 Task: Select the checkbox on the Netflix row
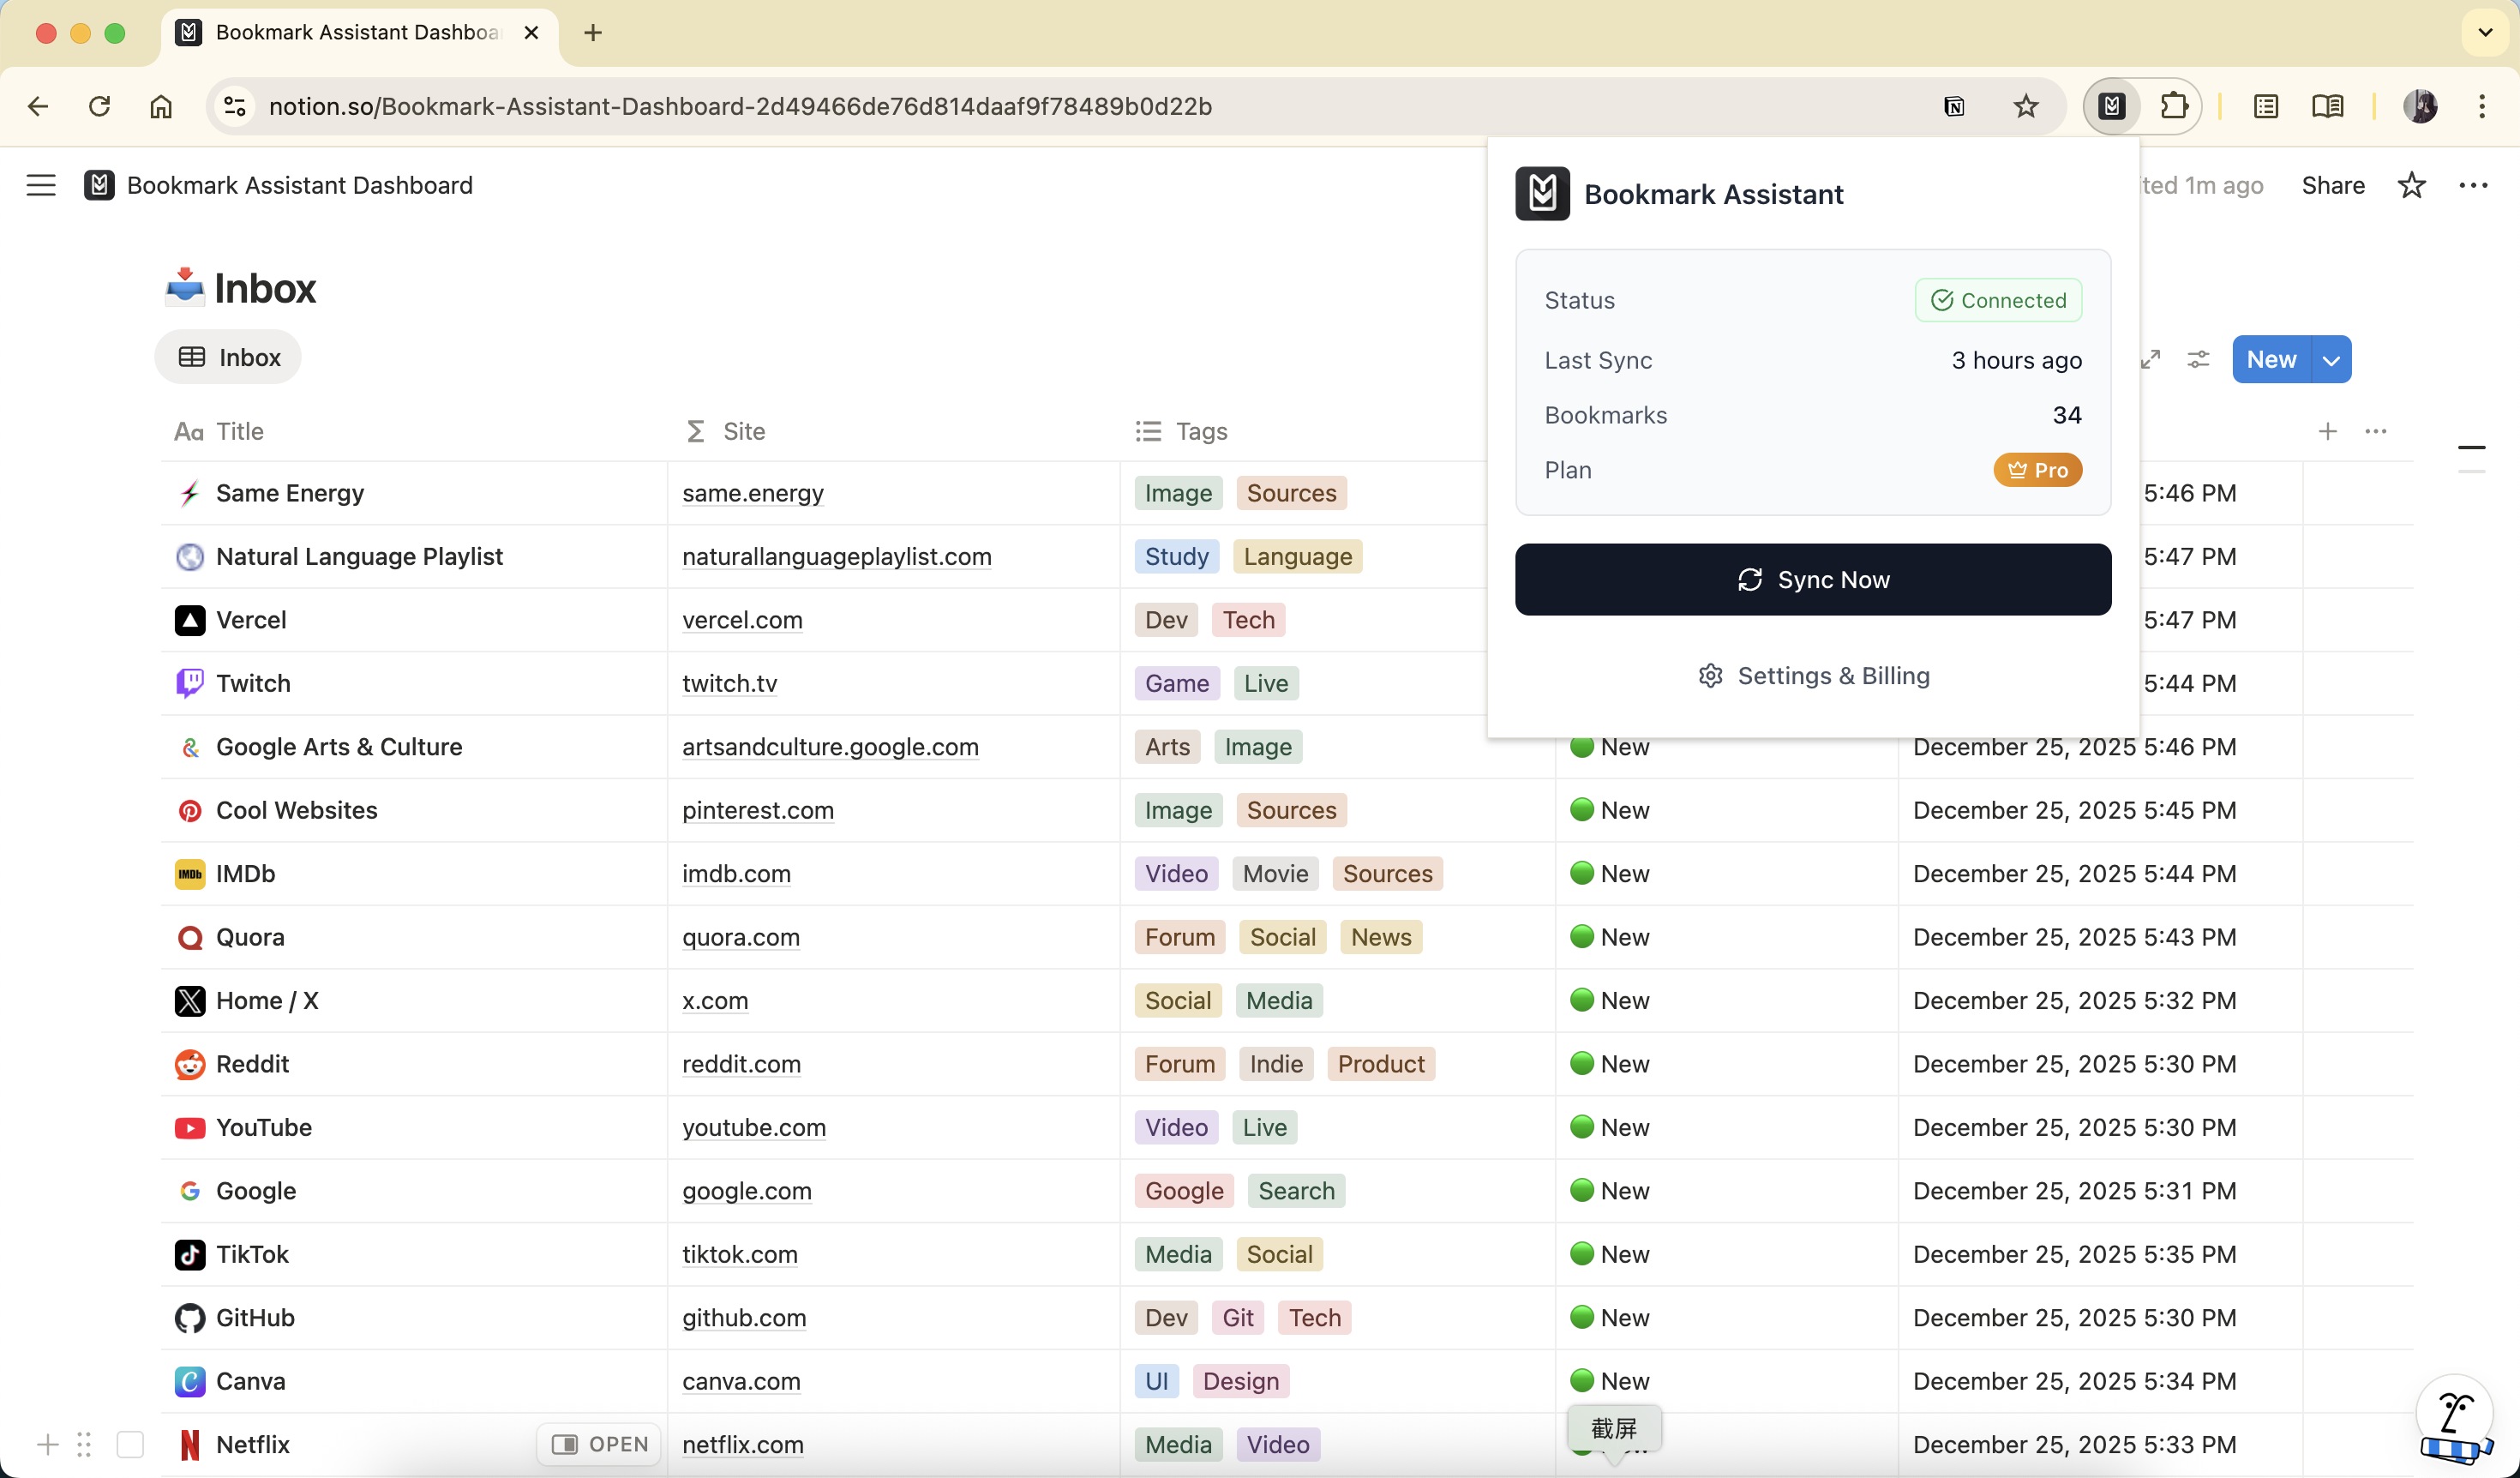point(131,1444)
